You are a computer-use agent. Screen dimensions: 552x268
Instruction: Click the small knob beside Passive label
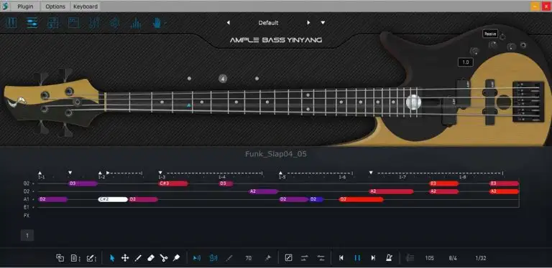point(502,37)
